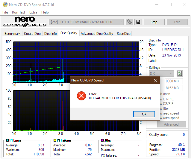Click the 8152 MB end field
Screen dimensions: 191x159
coord(174,88)
